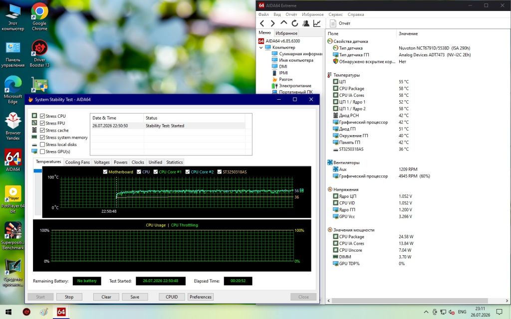Click the CPUID button
Image resolution: width=511 pixels, height=319 pixels.
(x=172, y=297)
